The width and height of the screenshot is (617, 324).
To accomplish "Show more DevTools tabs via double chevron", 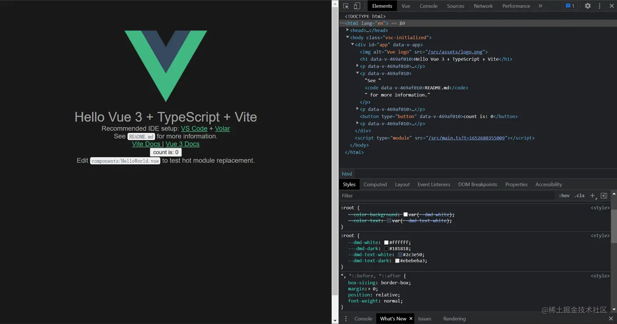I will click(540, 6).
